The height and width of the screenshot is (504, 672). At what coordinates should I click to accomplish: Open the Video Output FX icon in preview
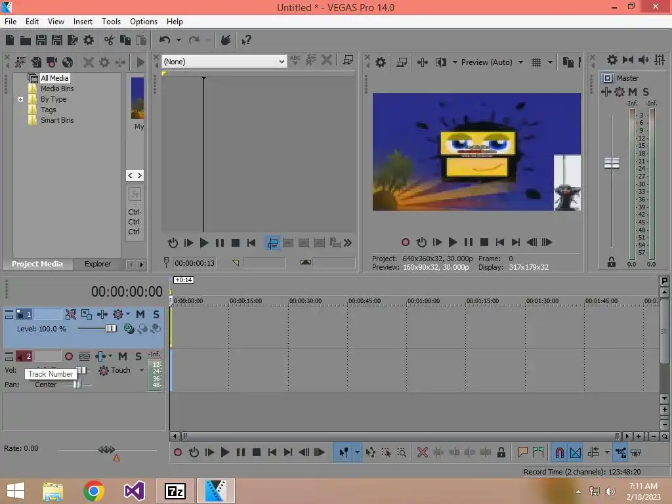click(x=422, y=62)
